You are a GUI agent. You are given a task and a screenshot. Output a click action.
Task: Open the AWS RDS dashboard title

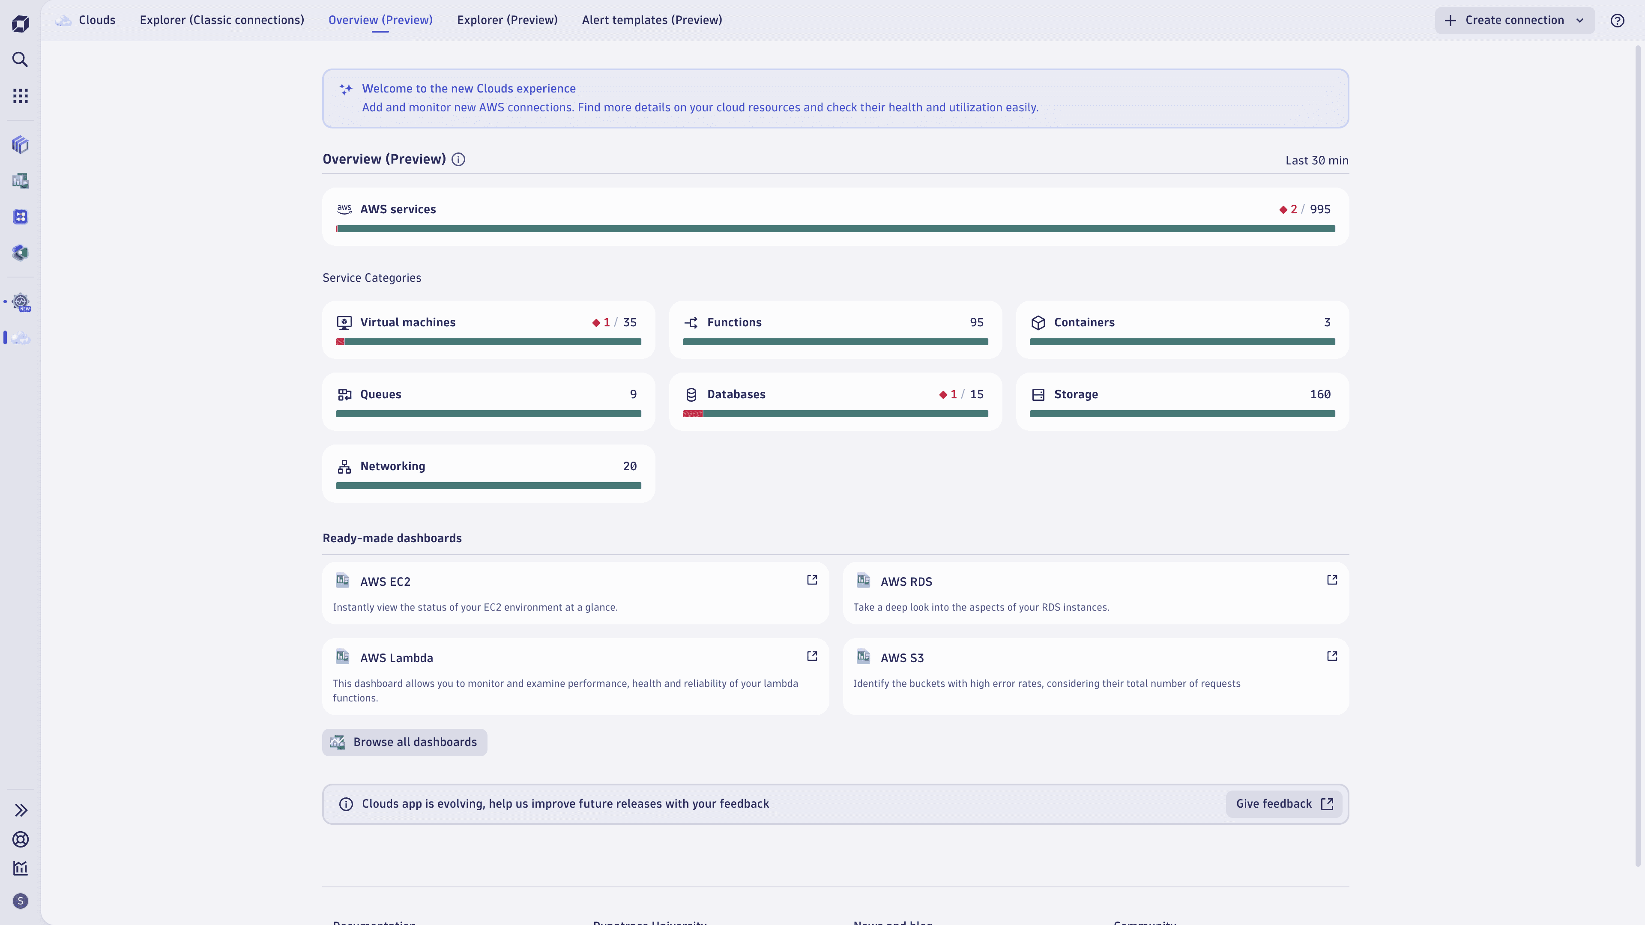(x=906, y=582)
